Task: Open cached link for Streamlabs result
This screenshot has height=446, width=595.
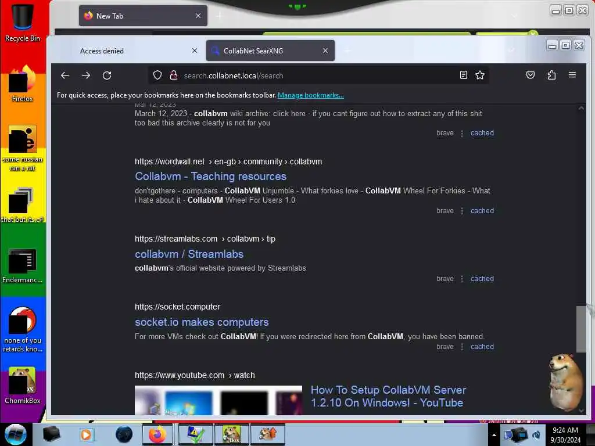Action: [482, 278]
